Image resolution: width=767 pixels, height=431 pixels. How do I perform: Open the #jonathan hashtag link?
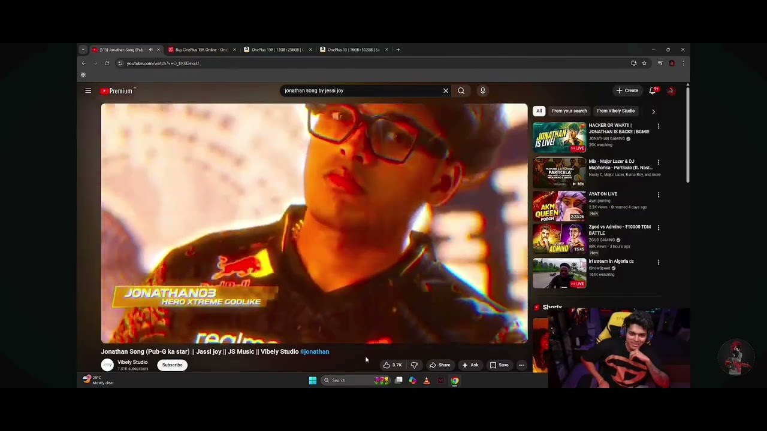[x=315, y=352]
